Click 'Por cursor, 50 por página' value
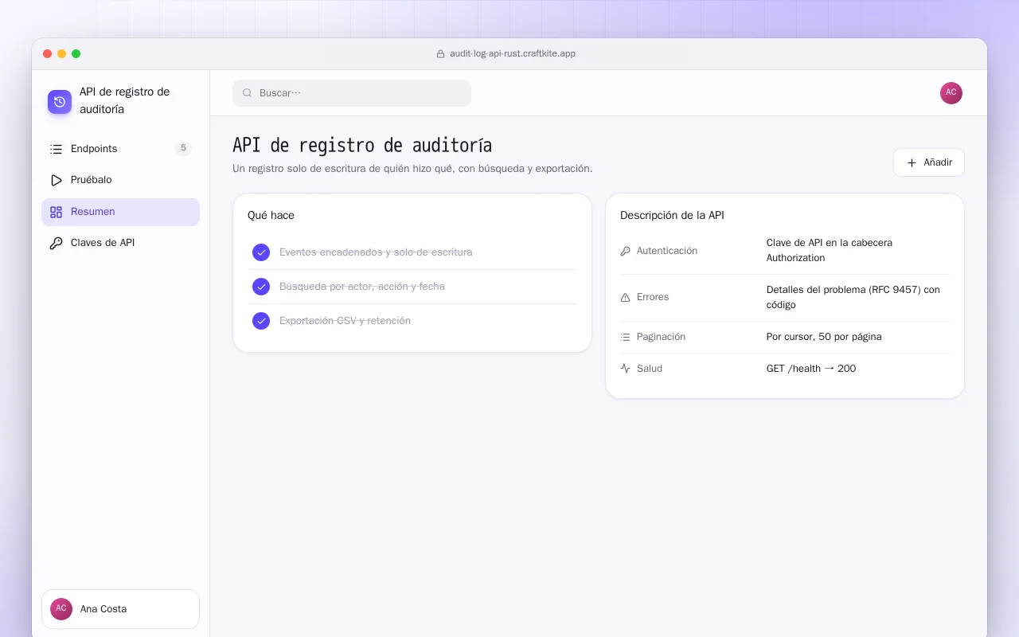This screenshot has height=637, width=1019. point(824,337)
